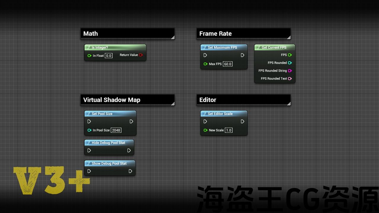Screen dimensions: 379x213
Task: Click the In Pool Size value field
Action: tap(116, 130)
